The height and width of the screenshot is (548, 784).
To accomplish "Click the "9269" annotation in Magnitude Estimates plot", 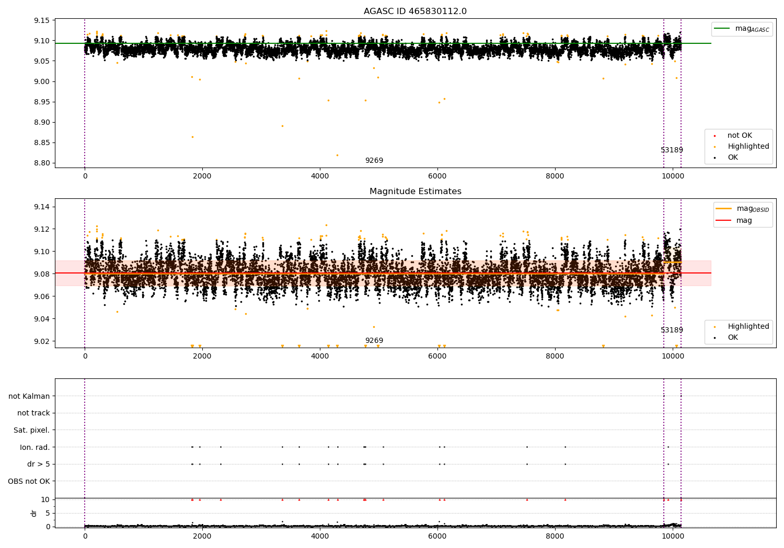I will click(x=374, y=341).
